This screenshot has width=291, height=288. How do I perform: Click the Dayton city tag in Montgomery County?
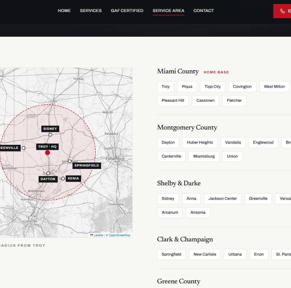point(168,143)
